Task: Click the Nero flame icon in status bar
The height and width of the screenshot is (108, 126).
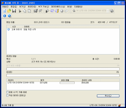Action: 119,106
